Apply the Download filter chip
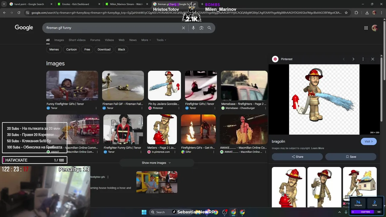 pos(104,49)
